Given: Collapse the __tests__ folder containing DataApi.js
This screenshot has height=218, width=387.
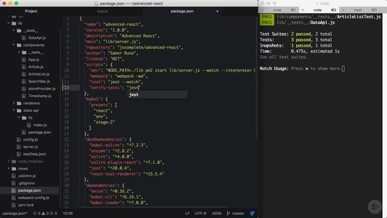Looking at the screenshot, I should pos(13,30).
